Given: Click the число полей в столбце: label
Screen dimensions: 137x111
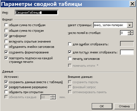Looking at the screenshot, I should tap(85, 33).
